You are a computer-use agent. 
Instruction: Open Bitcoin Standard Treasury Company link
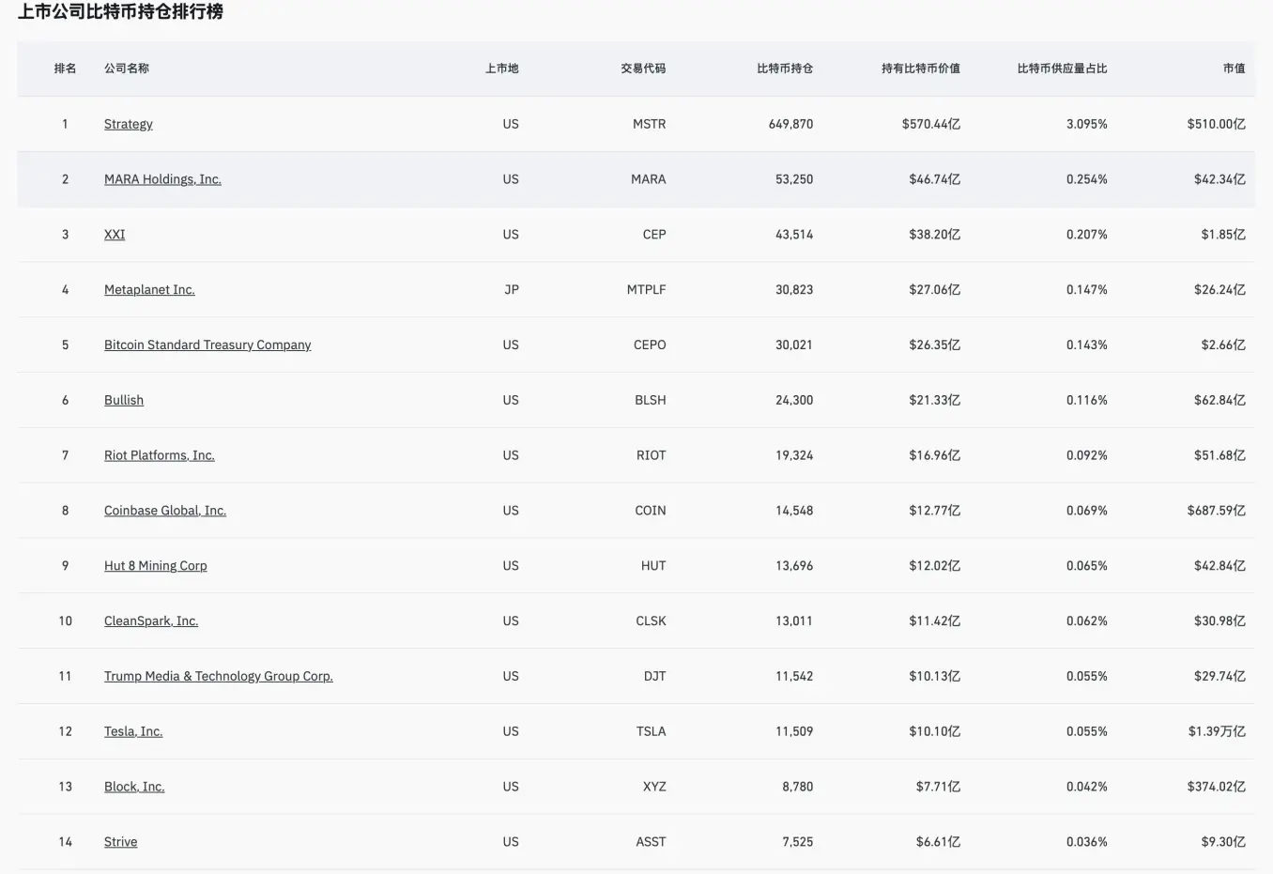click(x=207, y=345)
